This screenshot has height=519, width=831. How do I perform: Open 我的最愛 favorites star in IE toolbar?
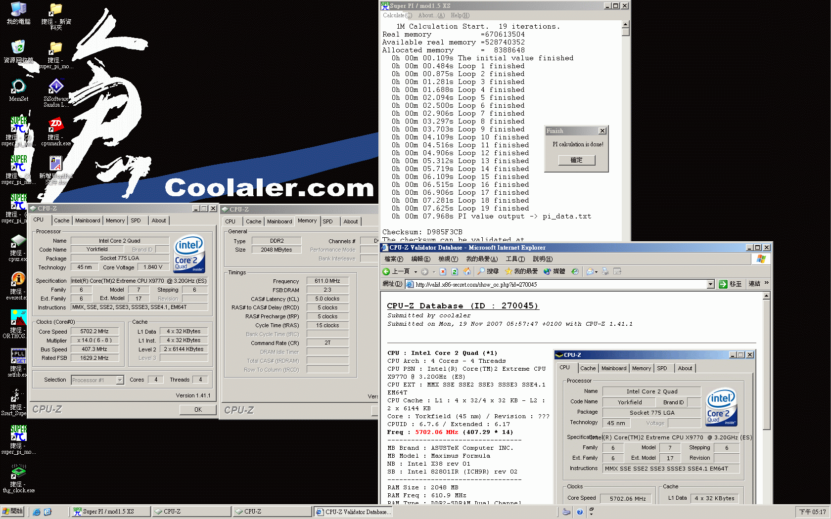[521, 271]
